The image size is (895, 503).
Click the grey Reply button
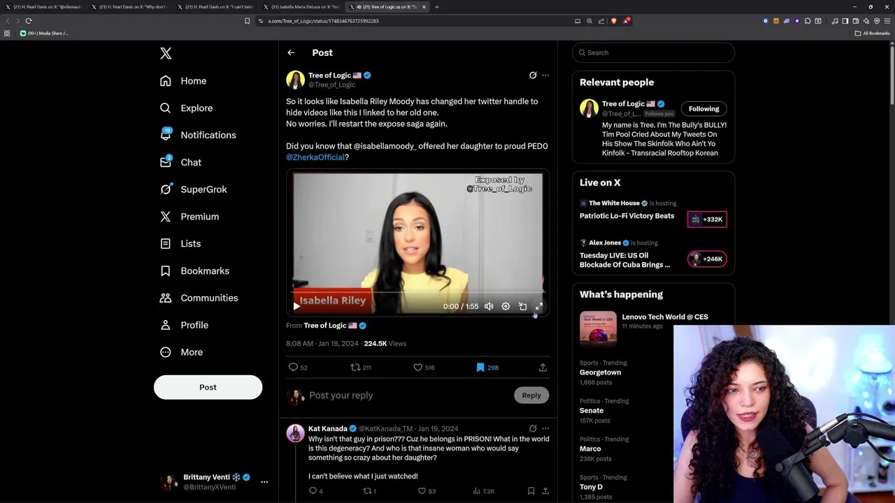[531, 395]
